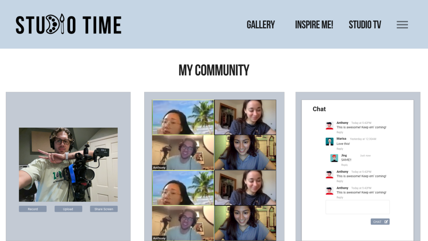428x241 pixels.
Task: Open Studio TV from the header
Action: click(x=365, y=25)
